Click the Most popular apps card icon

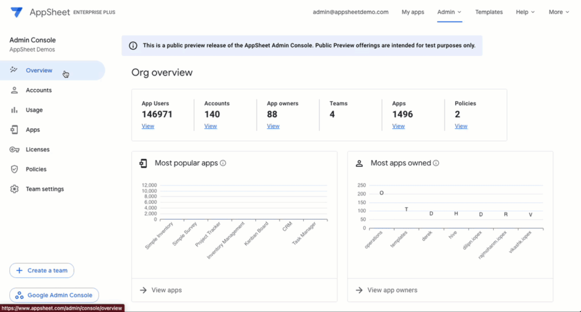click(143, 163)
